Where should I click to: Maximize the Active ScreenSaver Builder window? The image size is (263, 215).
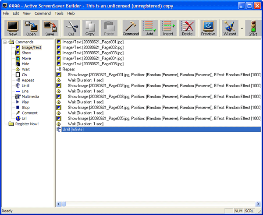pyautogui.click(x=249, y=6)
